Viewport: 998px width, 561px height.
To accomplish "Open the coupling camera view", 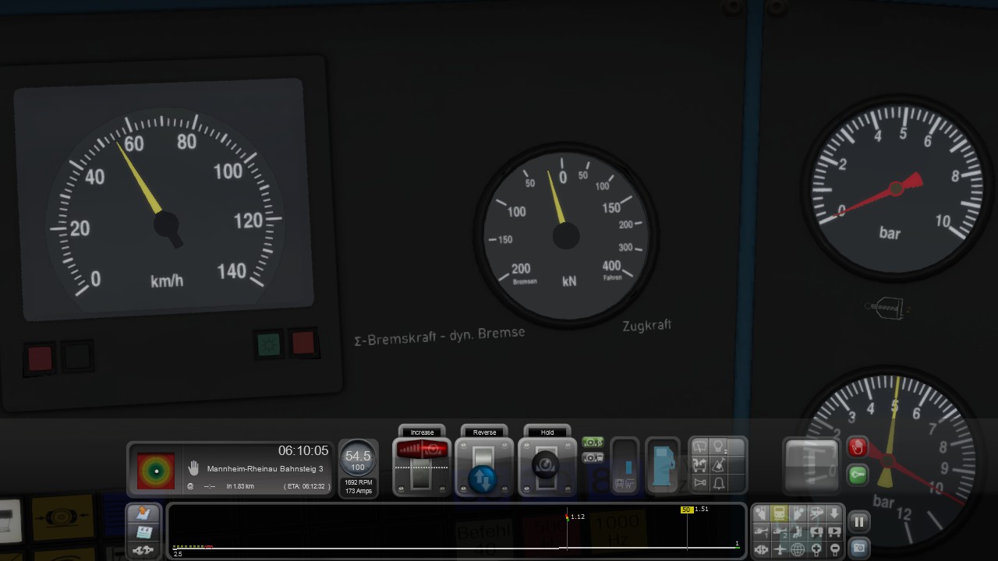I will point(761,550).
